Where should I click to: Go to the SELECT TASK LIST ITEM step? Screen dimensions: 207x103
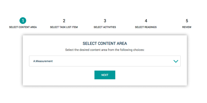click(x=64, y=27)
